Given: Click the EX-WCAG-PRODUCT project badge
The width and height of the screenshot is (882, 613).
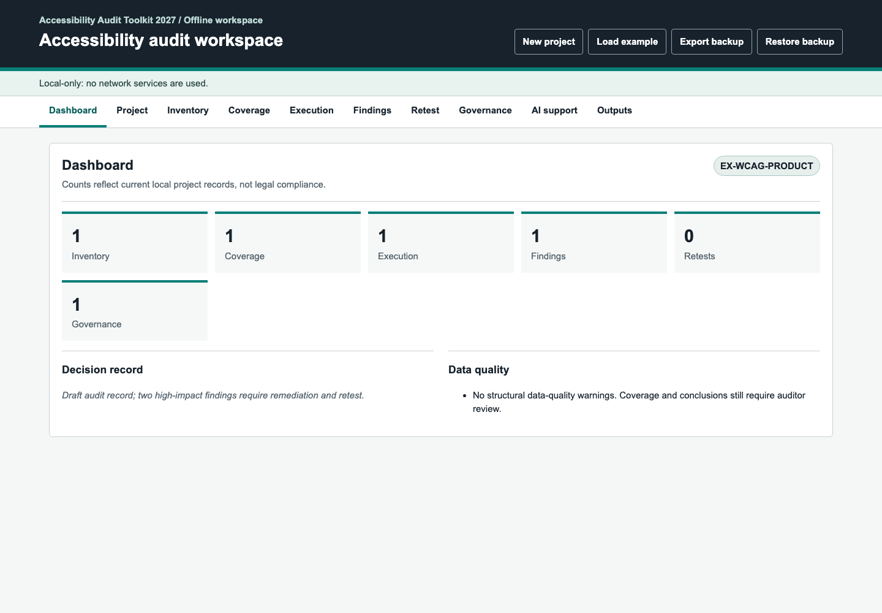Looking at the screenshot, I should pos(767,166).
